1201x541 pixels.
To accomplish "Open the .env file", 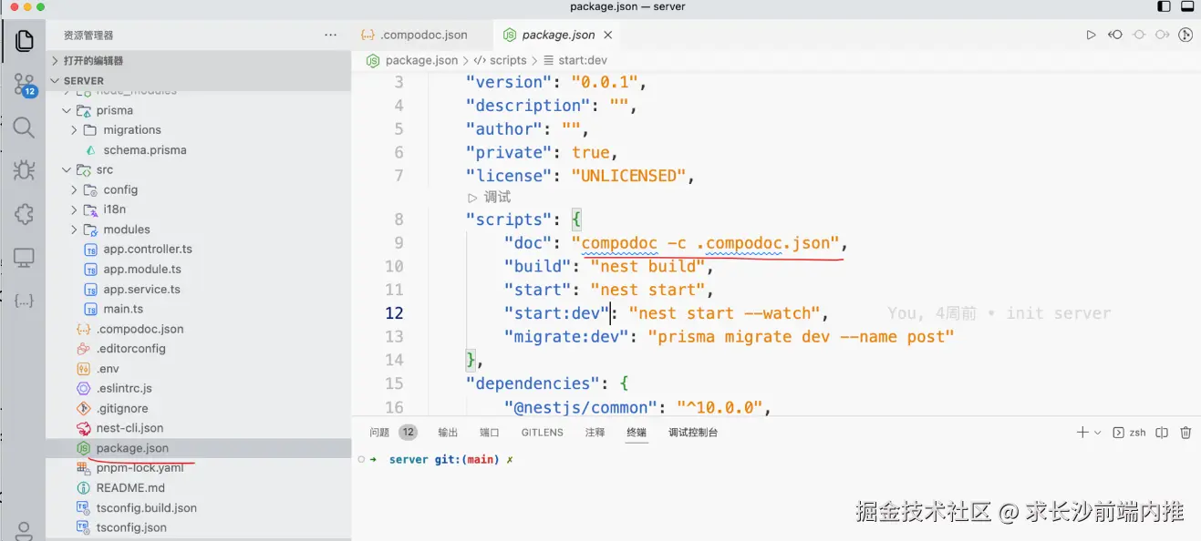I will point(109,369).
